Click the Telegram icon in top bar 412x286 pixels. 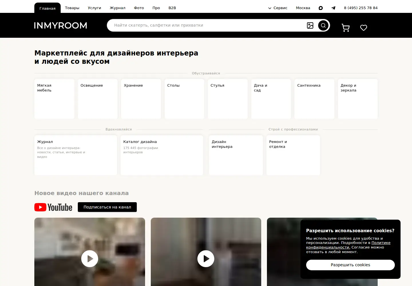pyautogui.click(x=333, y=8)
